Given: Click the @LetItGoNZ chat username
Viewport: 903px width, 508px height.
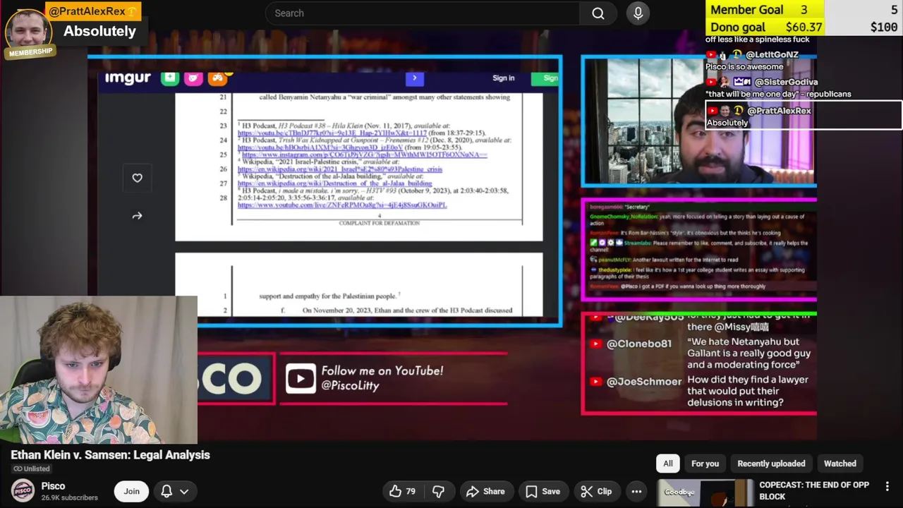Looking at the screenshot, I should click(772, 54).
